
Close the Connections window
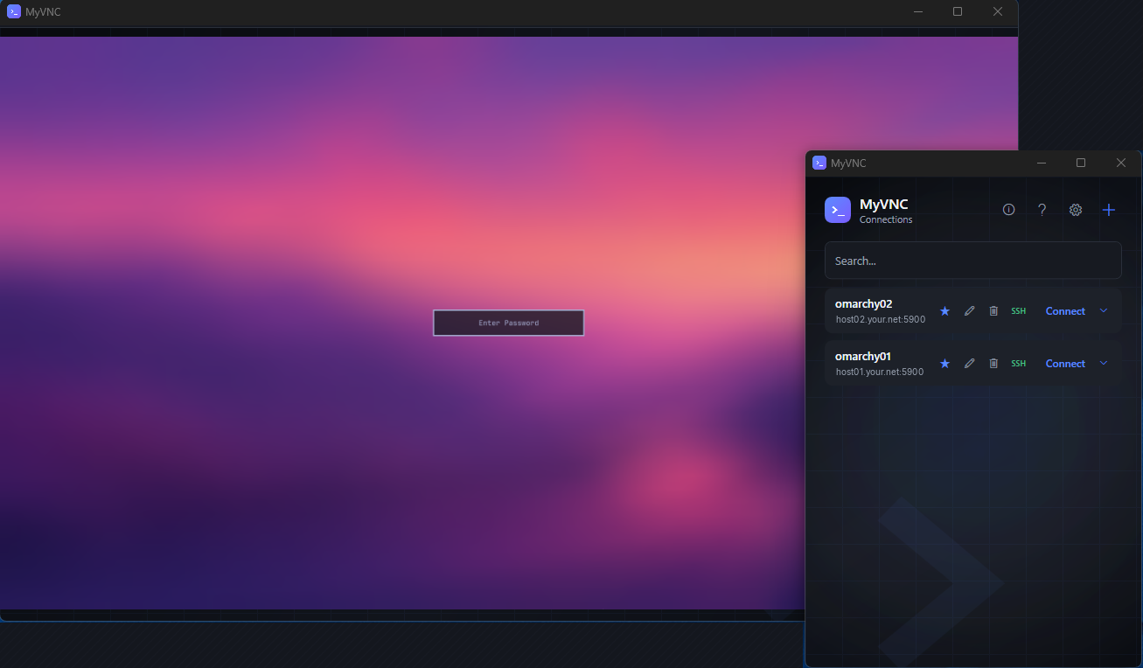[x=1121, y=163]
